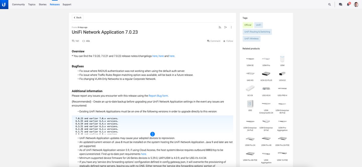362x167 pixels.
Task: Open the notifications bell icon
Action: 348,5
